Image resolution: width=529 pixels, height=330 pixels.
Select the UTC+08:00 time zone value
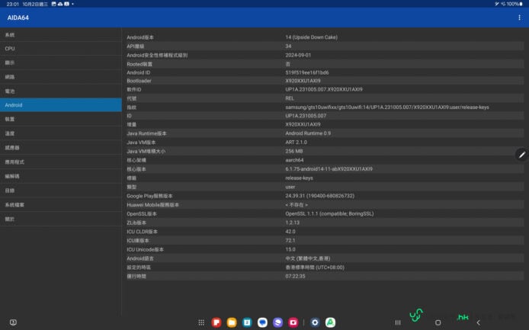click(315, 268)
